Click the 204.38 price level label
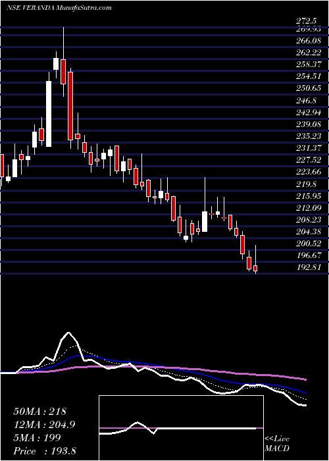The image size is (329, 461). [309, 232]
